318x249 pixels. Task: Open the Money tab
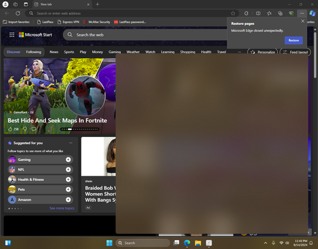click(97, 52)
